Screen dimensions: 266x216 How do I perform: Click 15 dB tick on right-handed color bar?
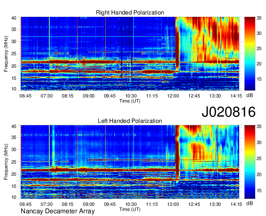pos(259,79)
